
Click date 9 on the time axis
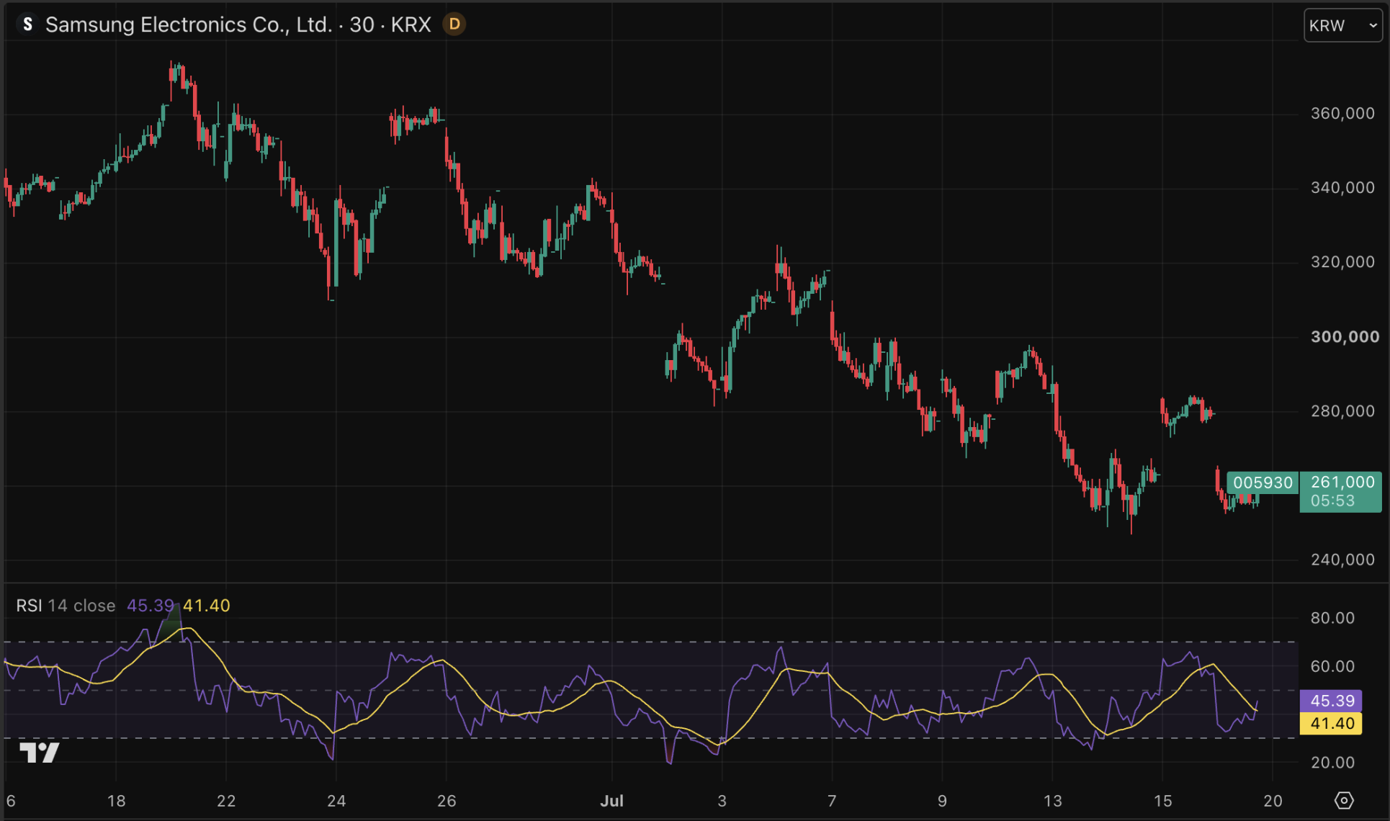pos(942,801)
